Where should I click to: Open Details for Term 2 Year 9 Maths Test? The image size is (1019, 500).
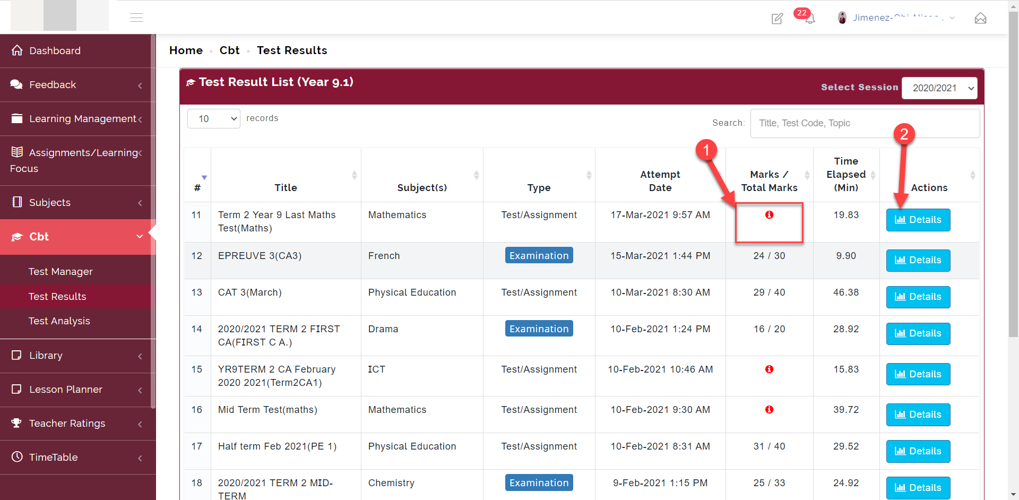tap(918, 220)
